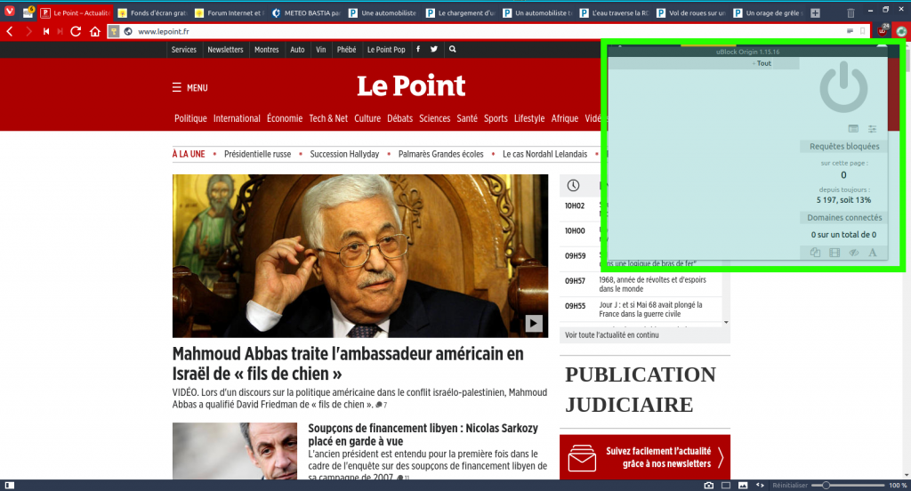Open the address bar history dropdown

pos(850,31)
